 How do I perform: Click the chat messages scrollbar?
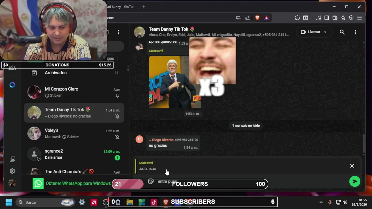point(364,144)
